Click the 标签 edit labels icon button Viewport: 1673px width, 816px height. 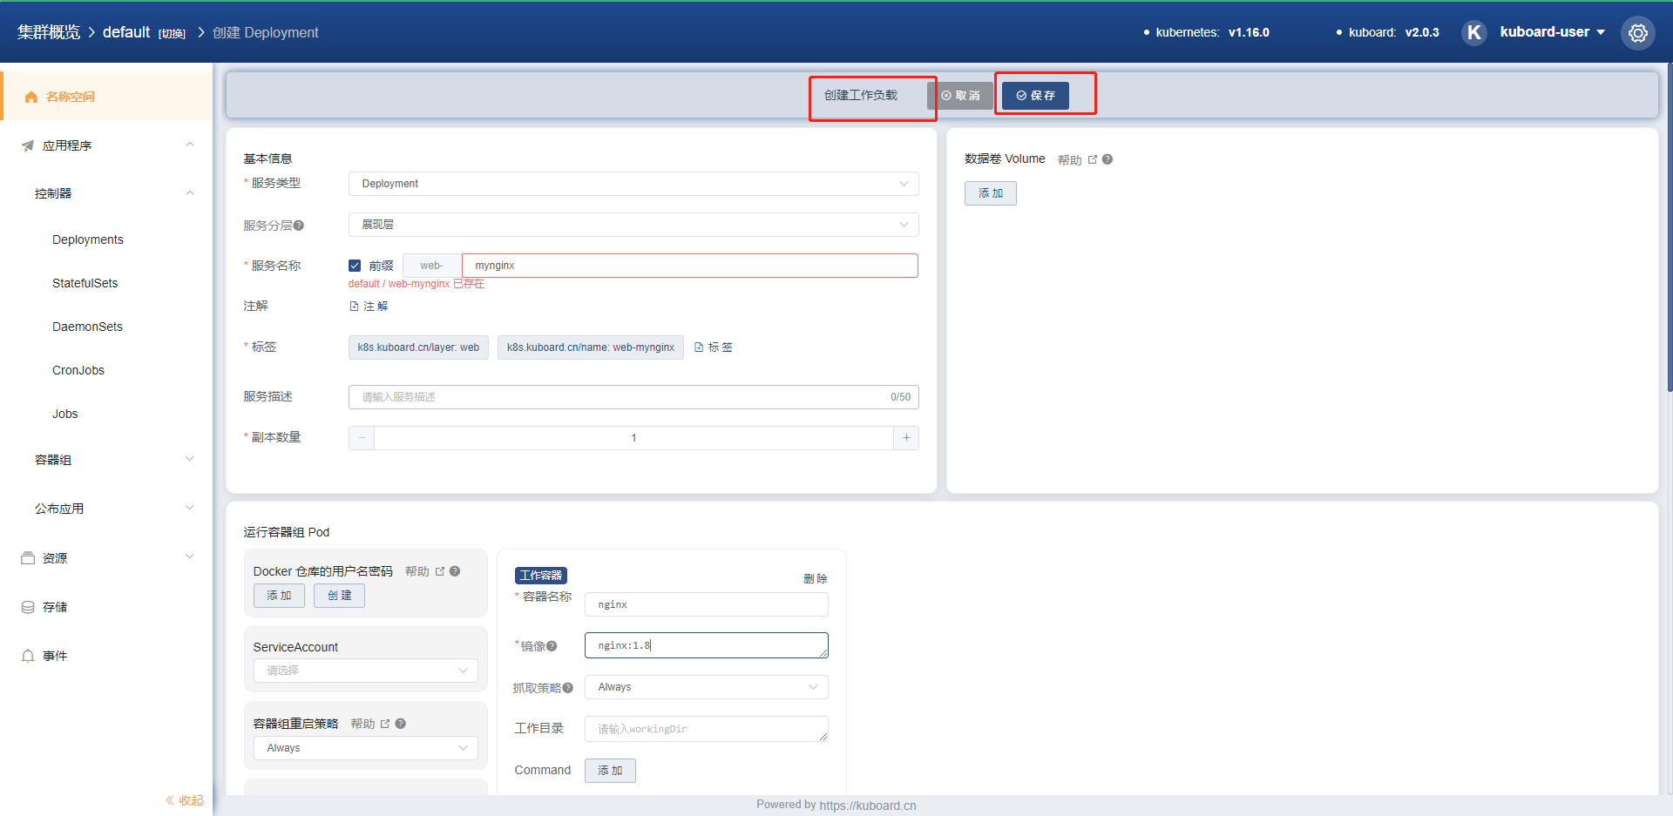(714, 347)
